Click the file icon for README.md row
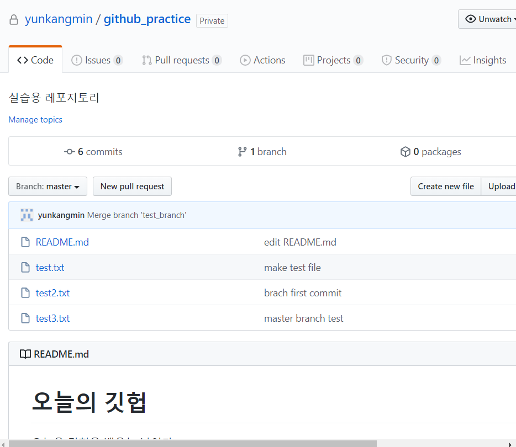The width and height of the screenshot is (516, 447). tap(25, 242)
